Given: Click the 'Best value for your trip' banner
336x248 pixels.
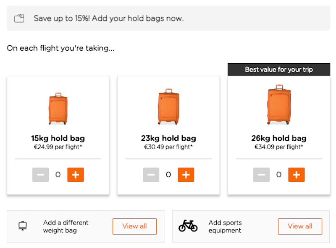Looking at the screenshot, I should [279, 70].
